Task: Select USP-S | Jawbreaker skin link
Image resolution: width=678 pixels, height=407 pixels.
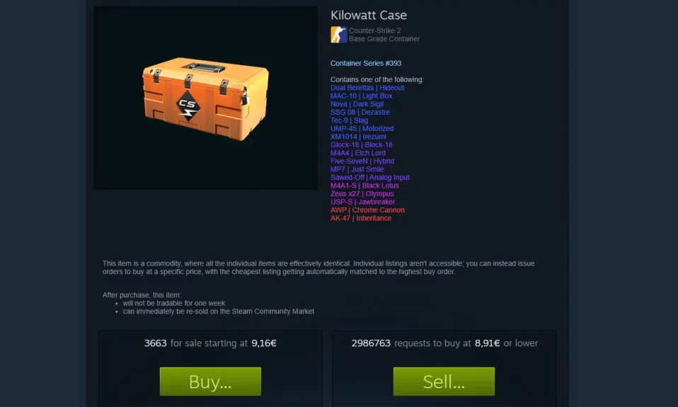Action: coord(363,202)
